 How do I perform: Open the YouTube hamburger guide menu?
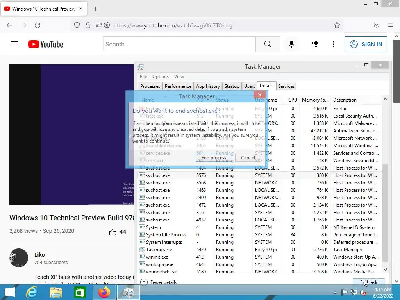coord(14,44)
